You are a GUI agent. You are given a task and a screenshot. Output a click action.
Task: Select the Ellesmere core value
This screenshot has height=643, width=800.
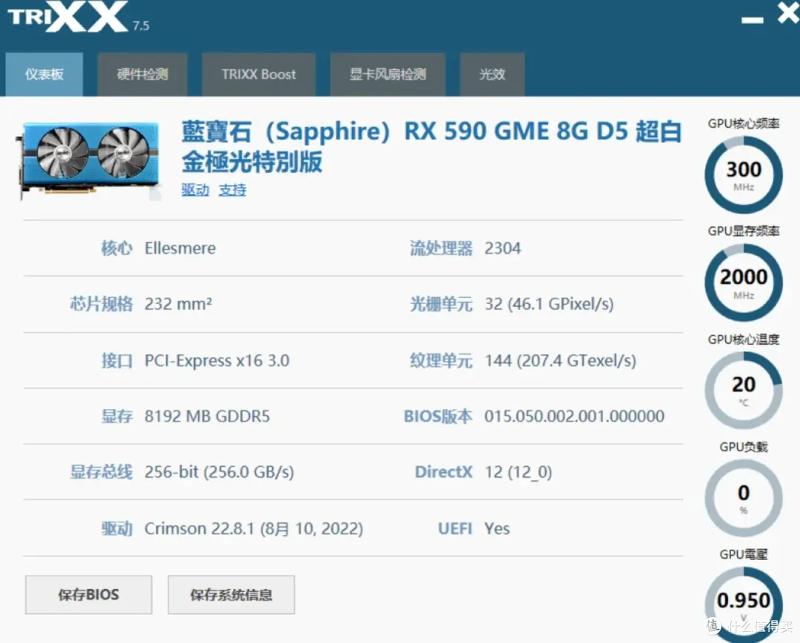click(x=180, y=248)
